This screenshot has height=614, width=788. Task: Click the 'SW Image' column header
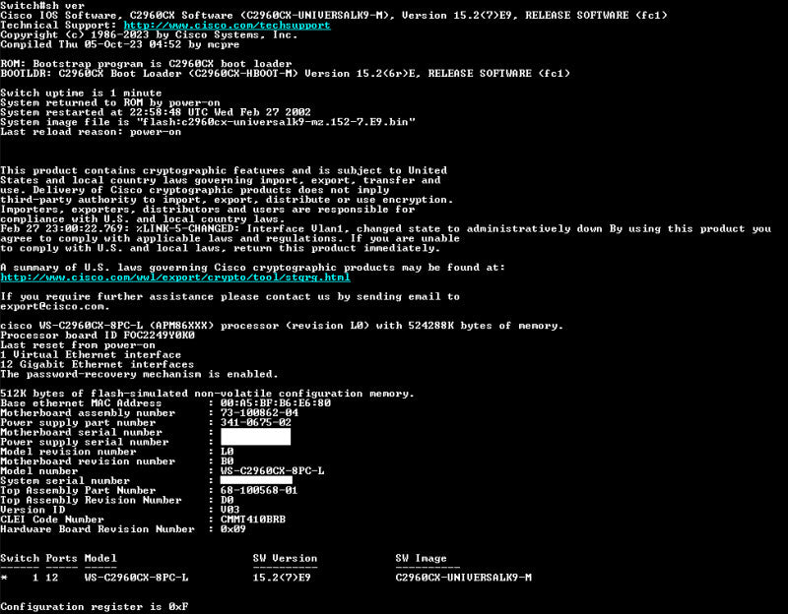click(421, 558)
